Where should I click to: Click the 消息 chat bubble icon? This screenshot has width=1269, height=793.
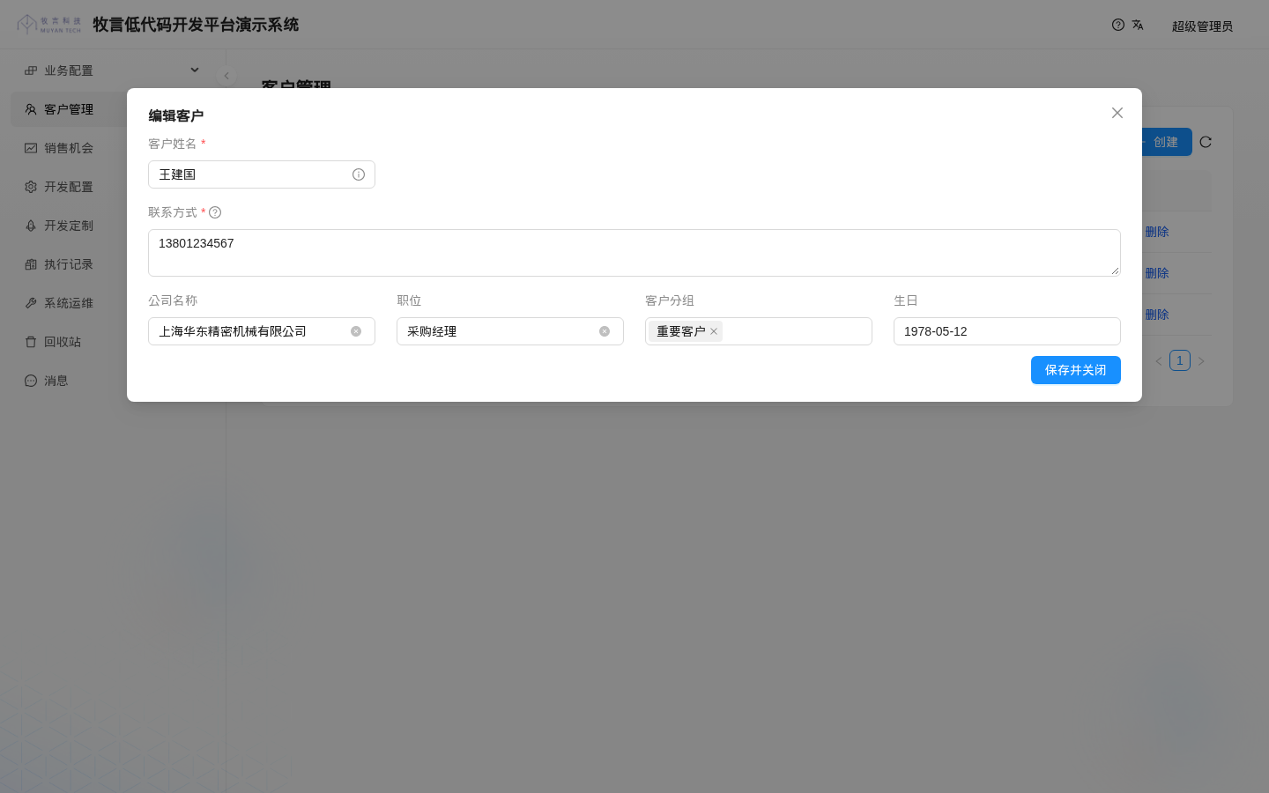pos(31,381)
